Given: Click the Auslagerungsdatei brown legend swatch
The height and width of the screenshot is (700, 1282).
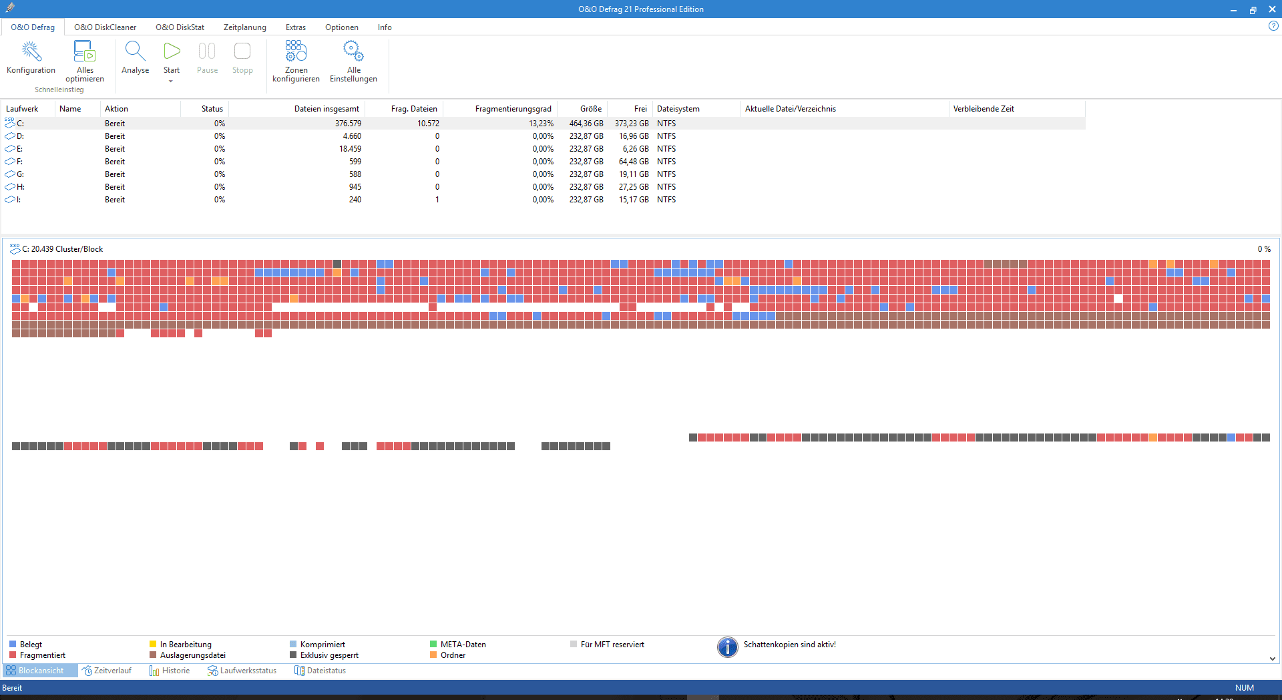Looking at the screenshot, I should (x=153, y=655).
